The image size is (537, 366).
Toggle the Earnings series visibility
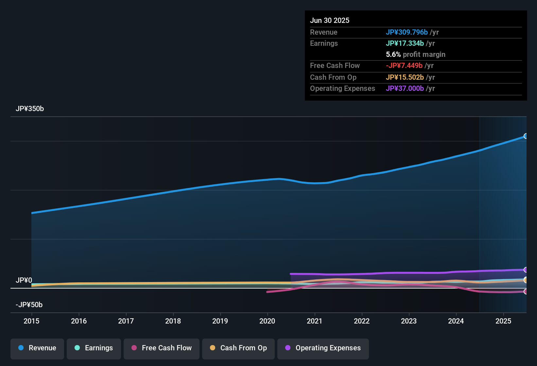tap(94, 348)
